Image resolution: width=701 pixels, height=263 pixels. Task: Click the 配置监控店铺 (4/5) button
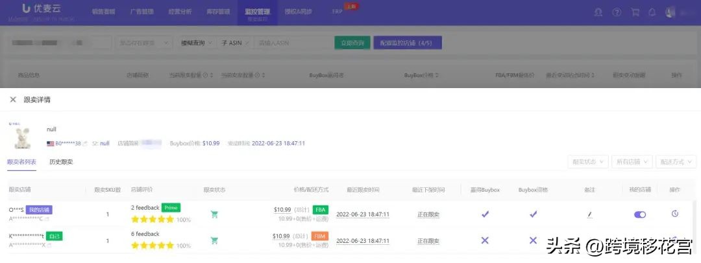(x=408, y=43)
